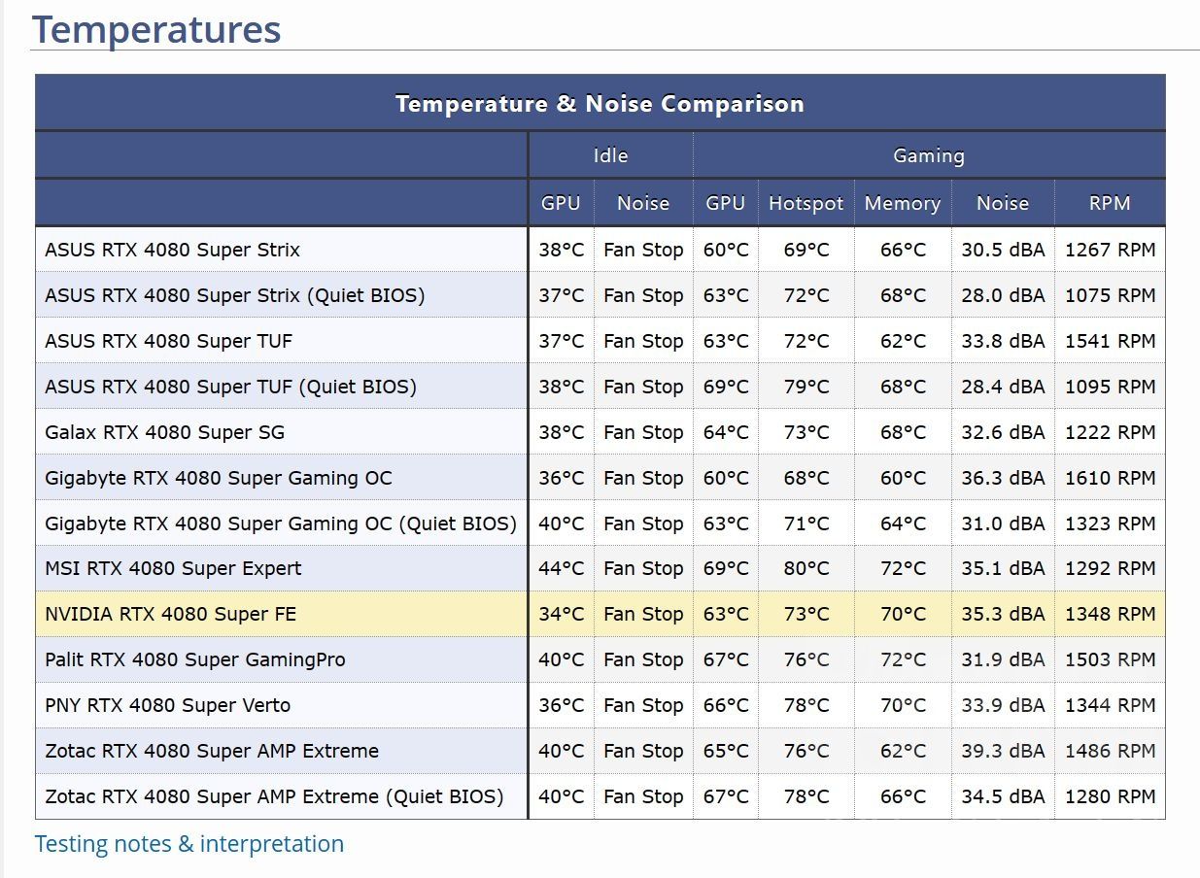Click the Temperature & Noise Comparison table title
Screen dimensions: 1200x878
(600, 104)
